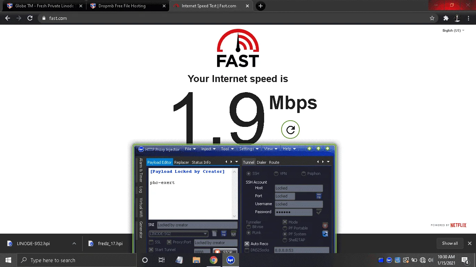This screenshot has width=476, height=267.
Task: Open the English (US) language dropdown
Action: point(453,31)
